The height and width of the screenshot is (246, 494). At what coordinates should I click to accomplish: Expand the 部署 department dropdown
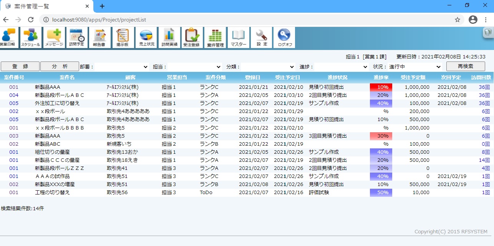coord(122,66)
